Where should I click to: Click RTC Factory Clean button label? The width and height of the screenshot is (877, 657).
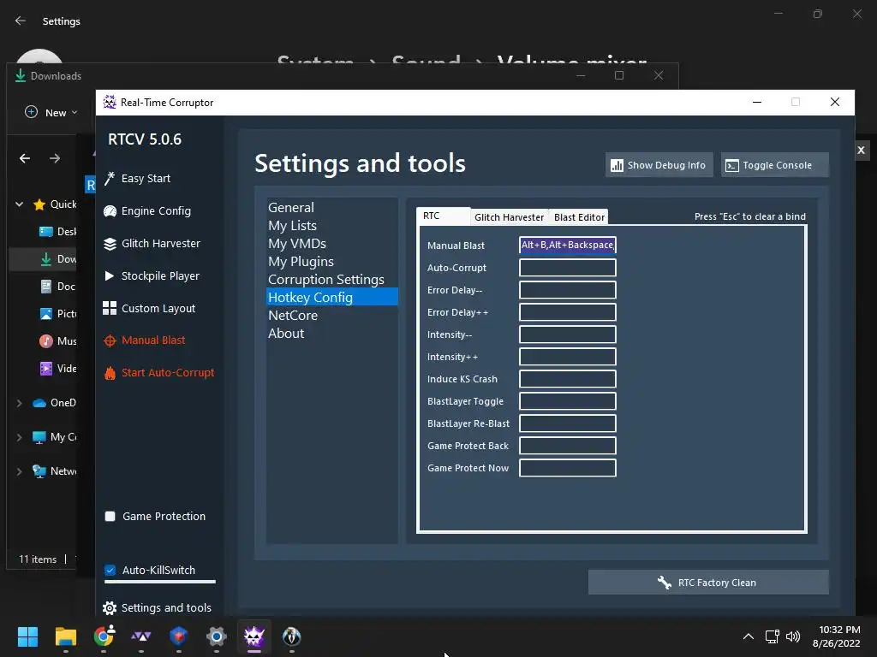(x=717, y=583)
